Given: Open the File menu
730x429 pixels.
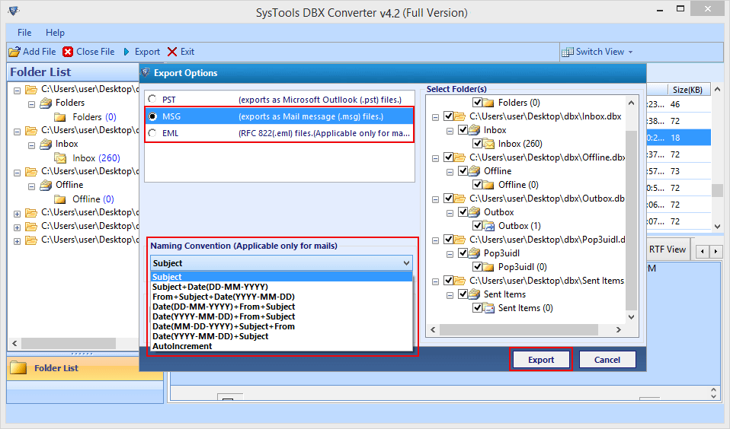Looking at the screenshot, I should (24, 33).
